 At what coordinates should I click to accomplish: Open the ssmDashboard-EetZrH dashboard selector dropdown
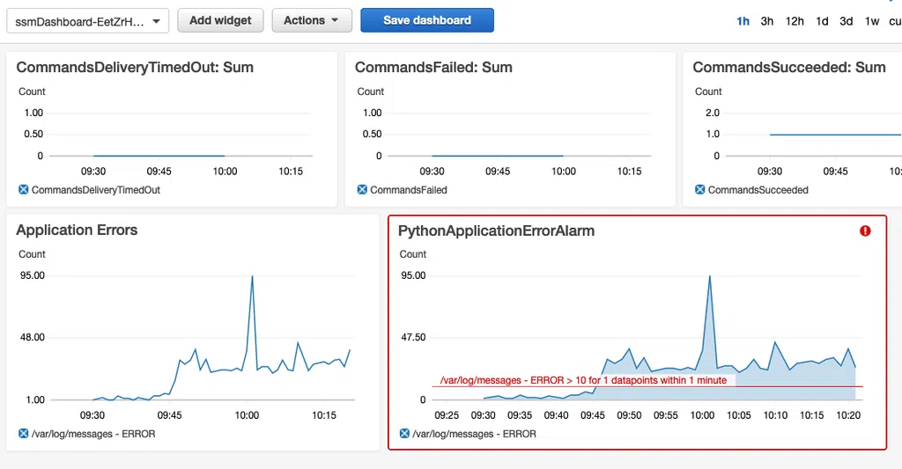tap(87, 21)
